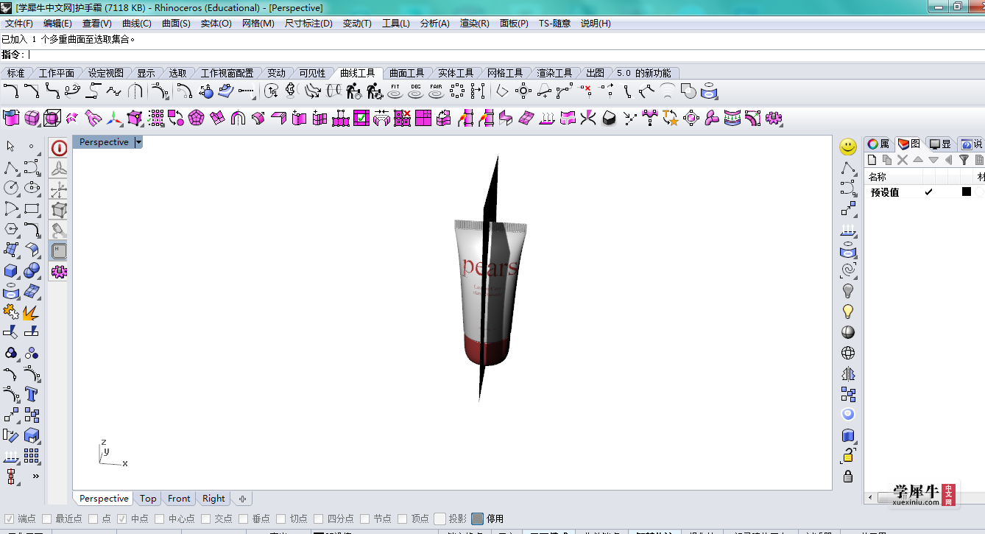This screenshot has height=534, width=985.
Task: Toggle the 切点 osnap checkbox
Action: coord(281,519)
